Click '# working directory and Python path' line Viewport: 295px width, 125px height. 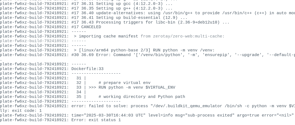[x=142, y=97]
